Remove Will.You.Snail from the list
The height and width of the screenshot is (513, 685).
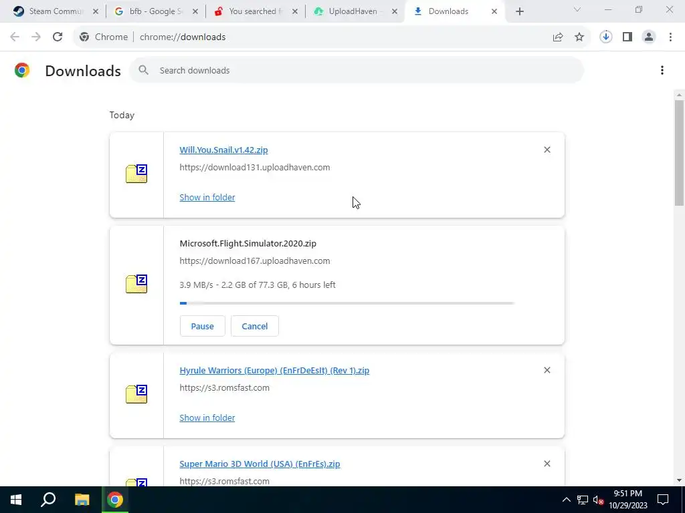(x=547, y=150)
